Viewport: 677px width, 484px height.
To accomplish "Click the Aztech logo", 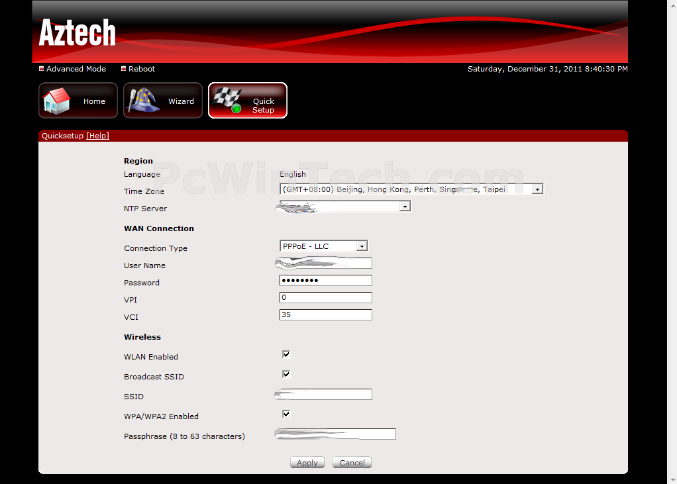I will [78, 32].
